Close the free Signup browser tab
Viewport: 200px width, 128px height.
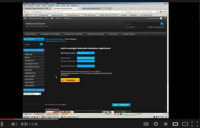[79, 8]
